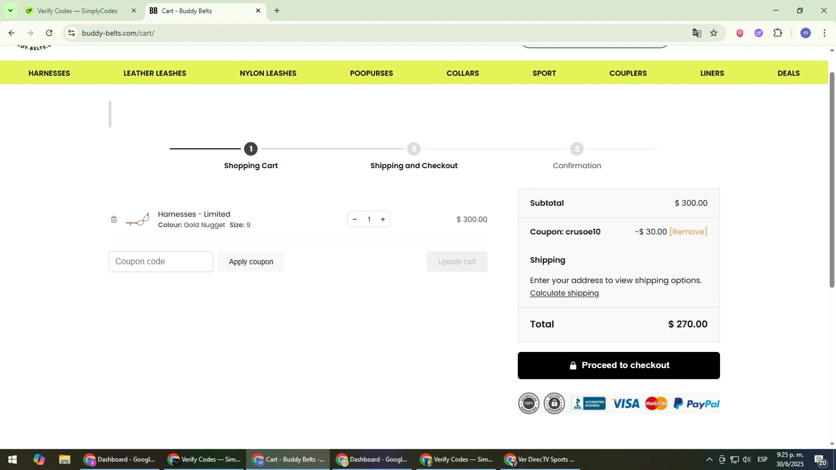The image size is (836, 470).
Task: Open the HARNESSES menu
Action: pos(49,73)
